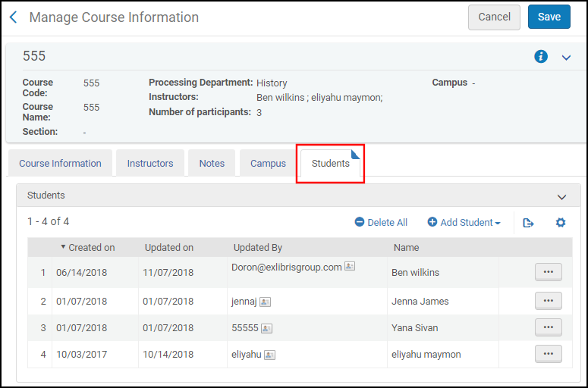Click the export list icon

point(529,223)
